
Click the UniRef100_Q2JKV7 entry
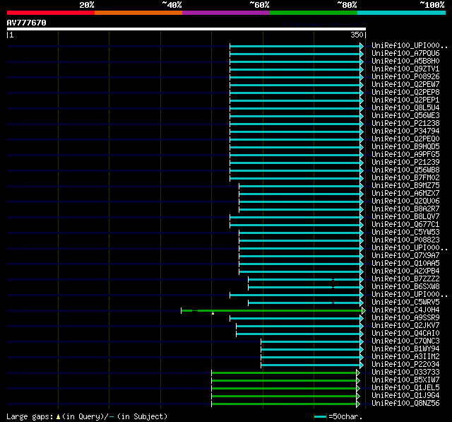click(405, 326)
